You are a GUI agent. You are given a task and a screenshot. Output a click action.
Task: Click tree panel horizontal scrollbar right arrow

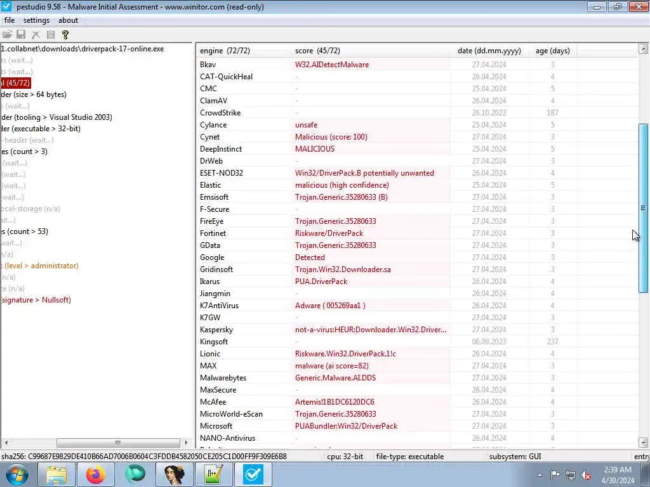coord(186,443)
